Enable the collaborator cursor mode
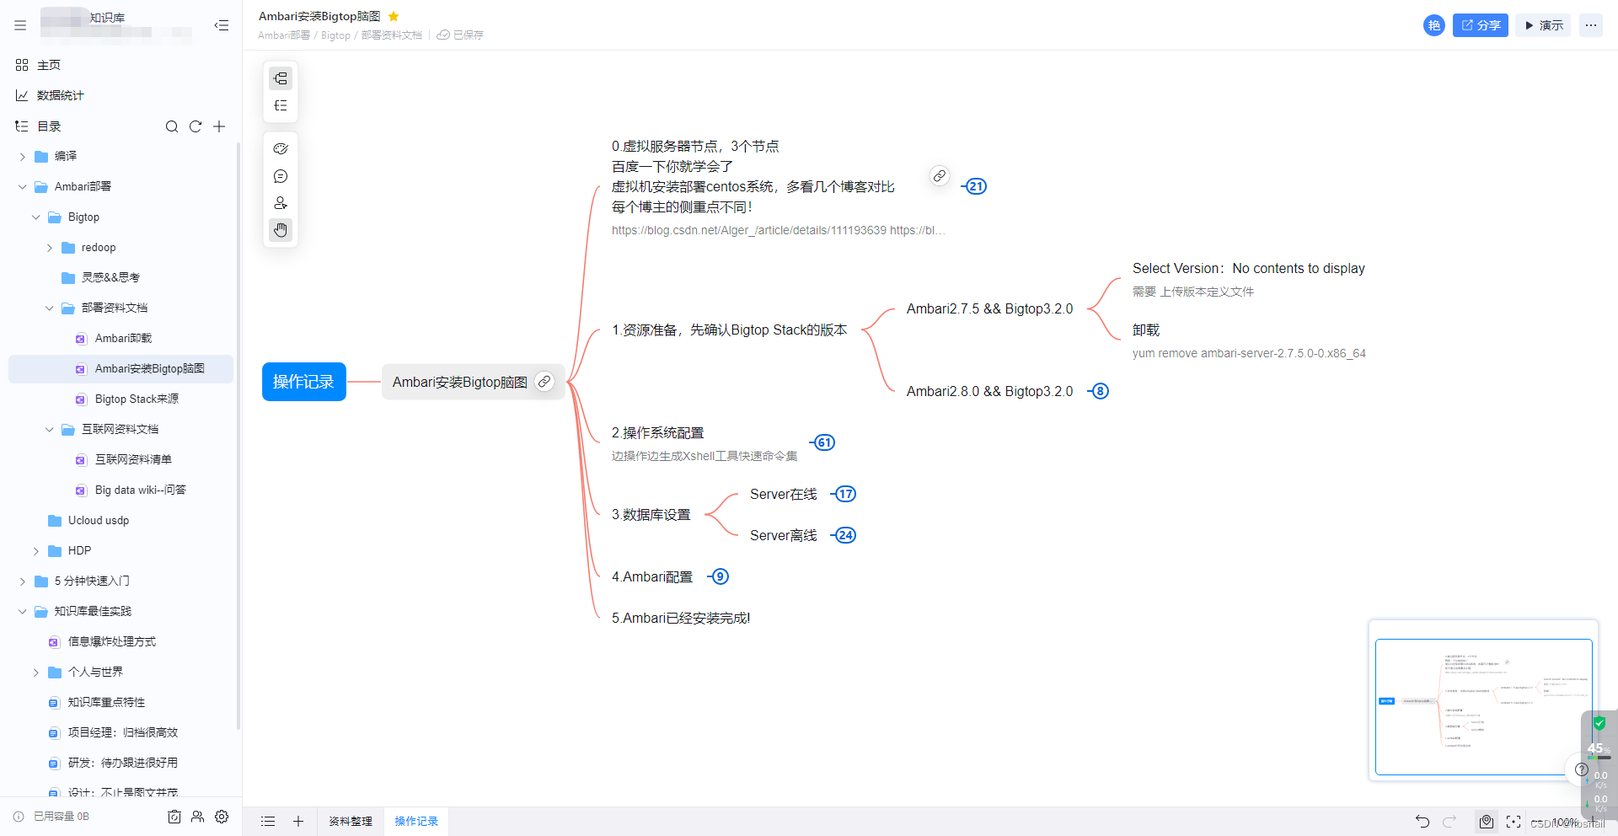The image size is (1618, 836). (x=281, y=203)
